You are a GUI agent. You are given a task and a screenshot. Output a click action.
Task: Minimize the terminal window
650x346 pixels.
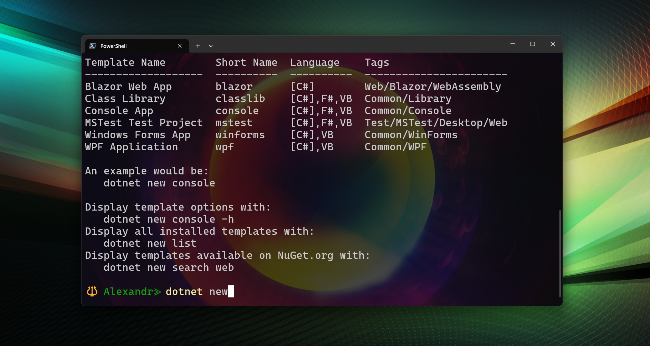(513, 44)
